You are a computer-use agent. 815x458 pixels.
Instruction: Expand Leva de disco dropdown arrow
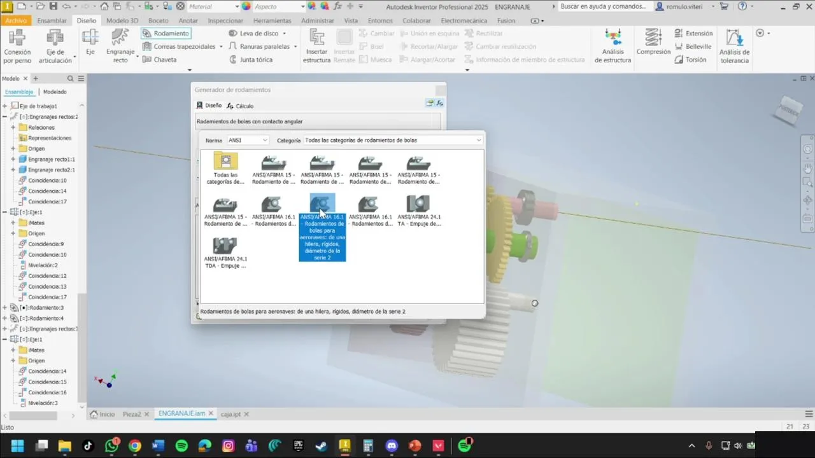[284, 33]
